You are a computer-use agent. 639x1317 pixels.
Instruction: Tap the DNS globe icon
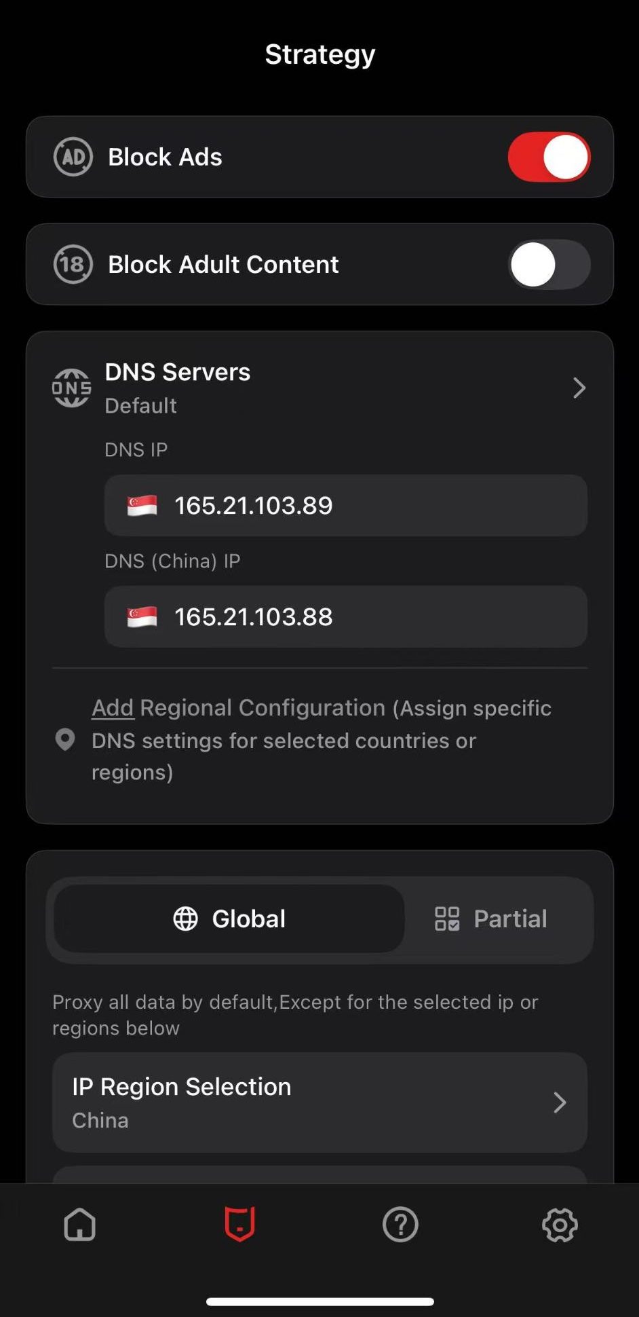pyautogui.click(x=72, y=388)
